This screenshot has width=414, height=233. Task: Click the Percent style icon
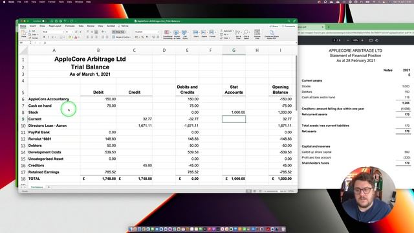(142, 38)
